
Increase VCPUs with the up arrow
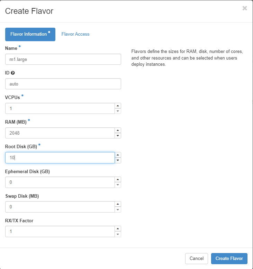click(x=118, y=106)
